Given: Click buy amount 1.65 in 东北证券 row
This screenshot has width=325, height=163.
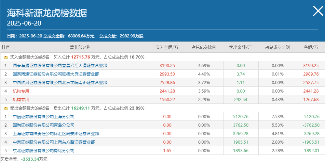Looking at the screenshot, I should [x=167, y=150].
